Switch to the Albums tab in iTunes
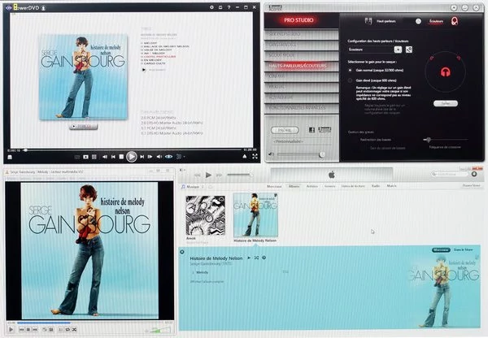 tap(294, 186)
